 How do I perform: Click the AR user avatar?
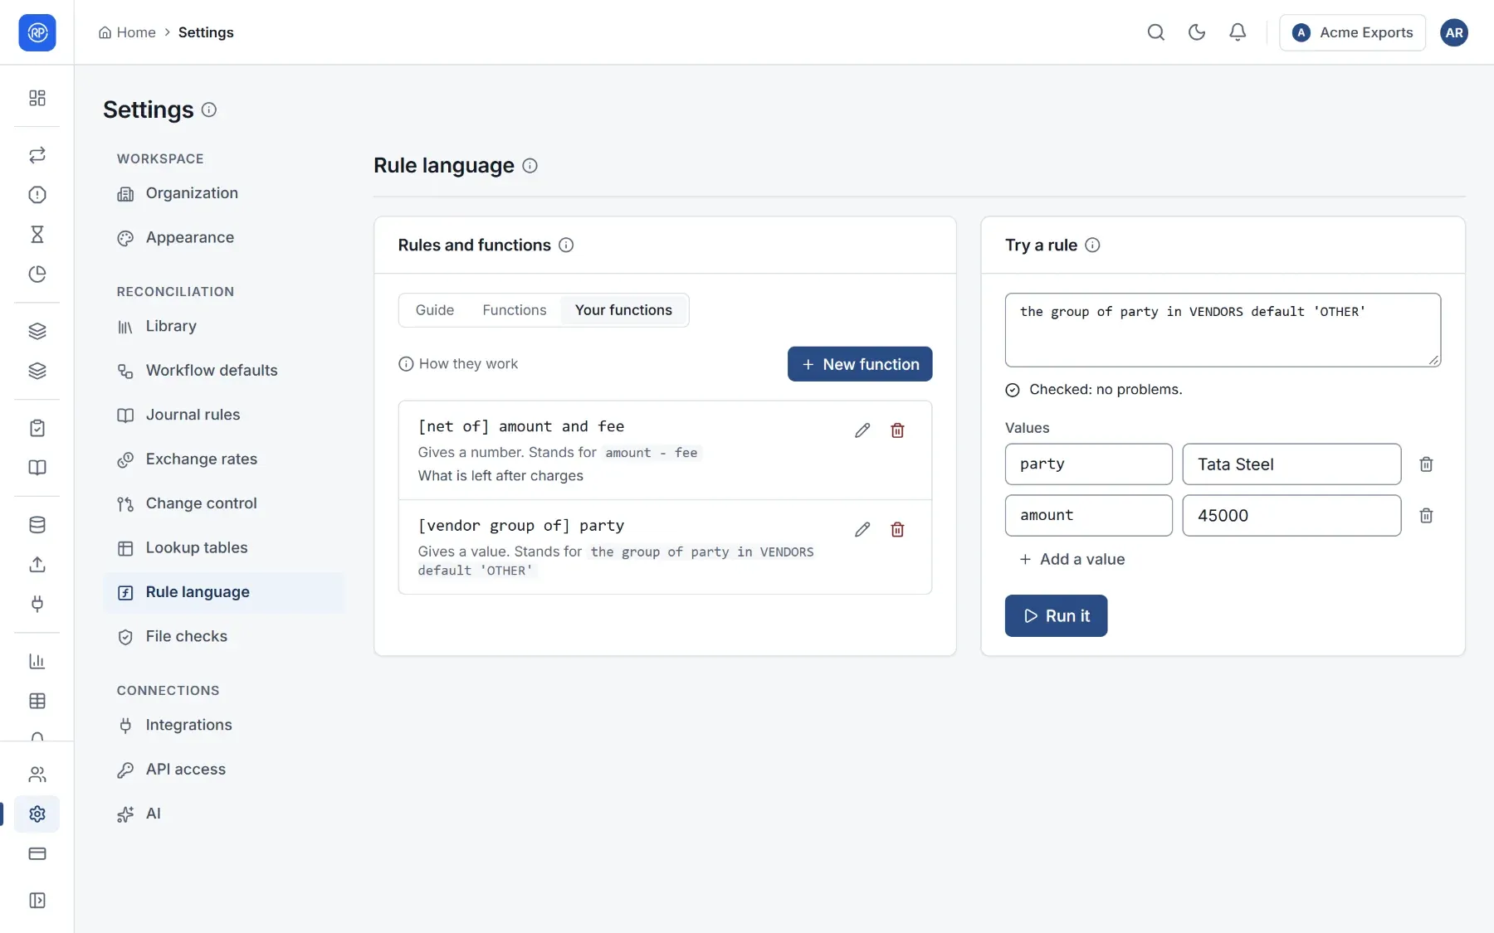[1453, 32]
